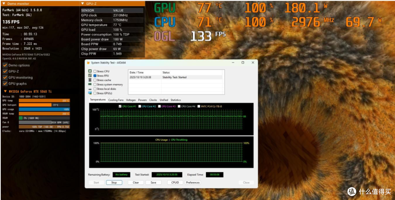Screen dimensions: 395x200
Task: Maximize the AIDA64 window
Action: click(x=243, y=63)
